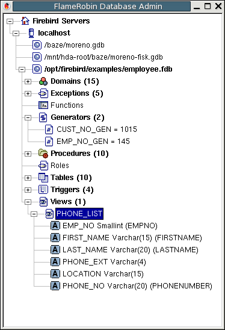Click the employee.fdb database icon
225x330 pixels.
tap(37, 69)
